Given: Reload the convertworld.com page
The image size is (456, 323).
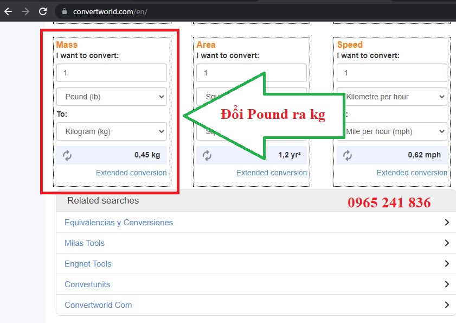Looking at the screenshot, I should (42, 11).
